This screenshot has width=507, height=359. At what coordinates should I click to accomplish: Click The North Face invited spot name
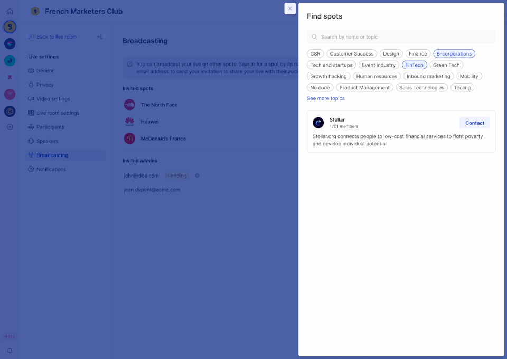[x=159, y=105]
